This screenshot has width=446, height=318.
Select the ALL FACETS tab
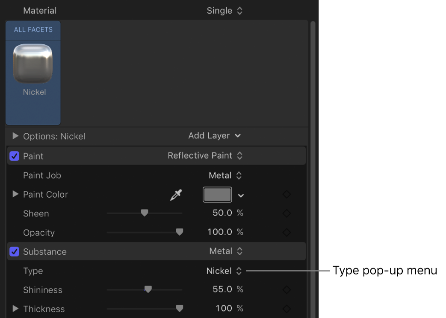(x=32, y=30)
